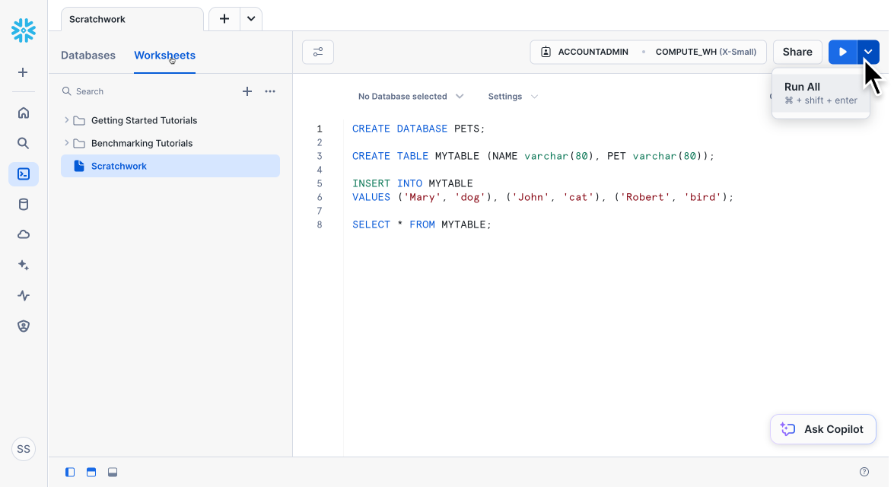Image resolution: width=894 pixels, height=487 pixels.
Task: Open the Data databases section in sidebar
Action: click(x=23, y=204)
